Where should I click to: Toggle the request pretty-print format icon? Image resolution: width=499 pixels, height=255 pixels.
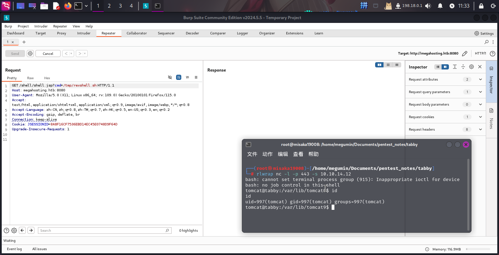click(x=179, y=77)
